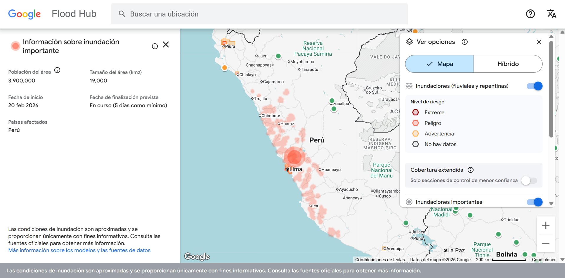This screenshot has height=278, width=565.
Task: Open the Cobertura extendida info icon
Action: 471,170
